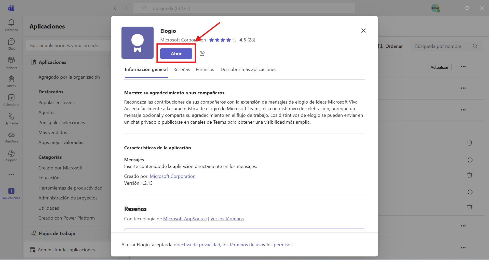Viewport: 489px width, 260px height.
Task: Click the Búsqueda (Ctrl+E) search box
Action: pos(244,8)
